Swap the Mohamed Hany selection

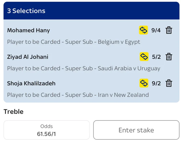click(143, 30)
